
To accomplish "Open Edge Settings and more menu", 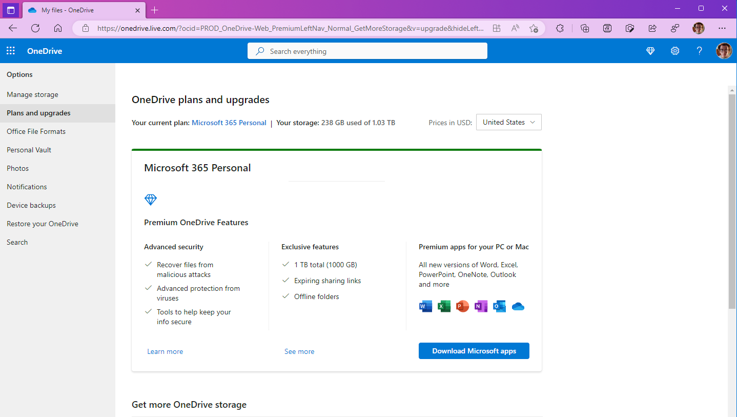I will click(x=722, y=28).
